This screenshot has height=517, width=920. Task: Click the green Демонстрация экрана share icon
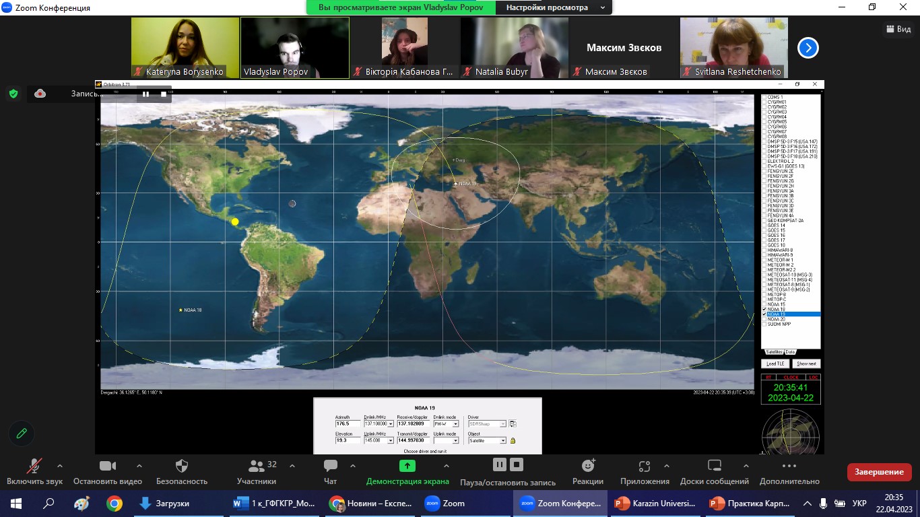tap(407, 466)
